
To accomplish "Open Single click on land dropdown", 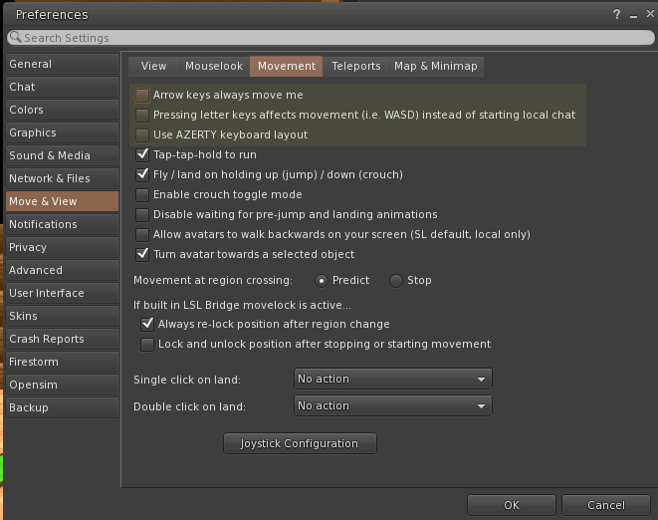I will coord(393,380).
